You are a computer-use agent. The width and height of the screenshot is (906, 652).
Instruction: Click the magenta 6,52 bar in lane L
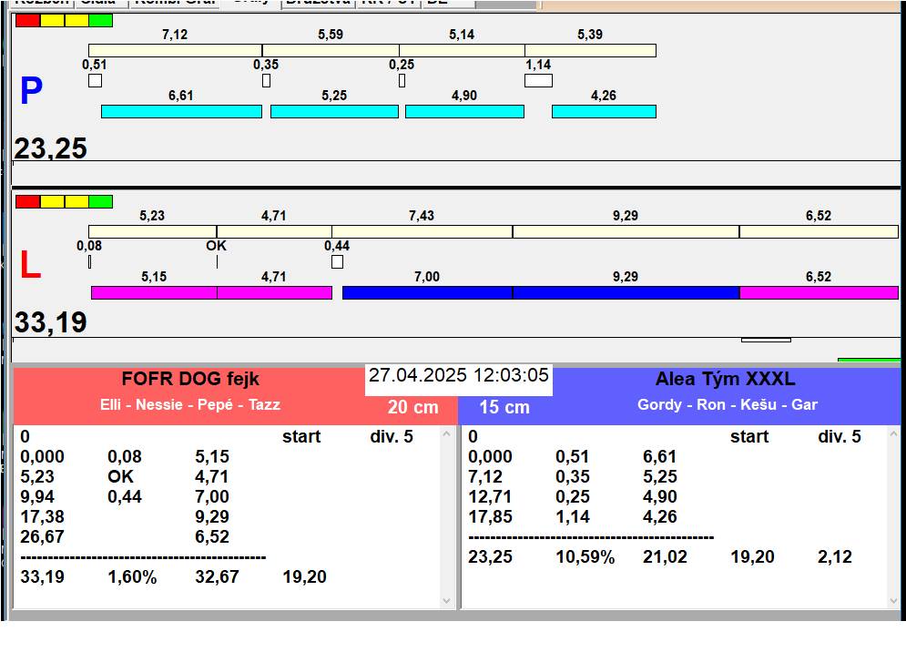818,292
